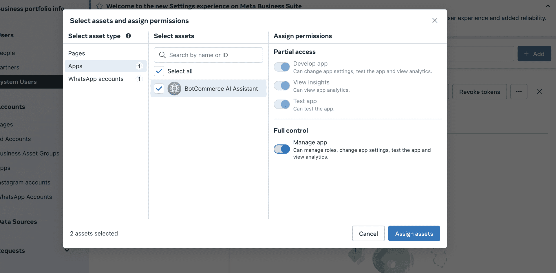Click the Develop app label text
Viewport: 556px width, 273px height.
point(310,64)
